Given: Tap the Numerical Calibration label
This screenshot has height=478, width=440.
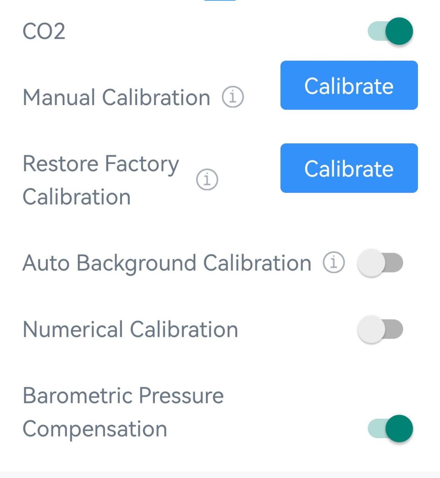Looking at the screenshot, I should pos(130,329).
